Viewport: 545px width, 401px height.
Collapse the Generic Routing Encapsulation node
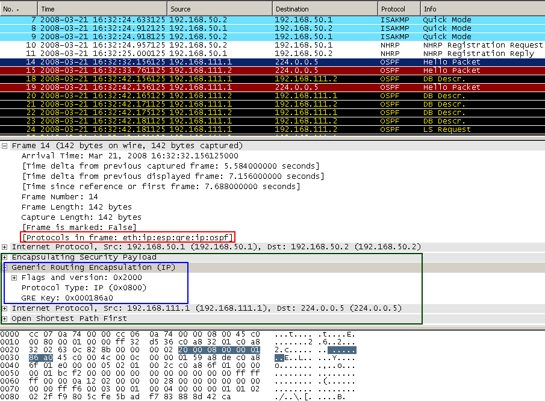(x=5, y=267)
